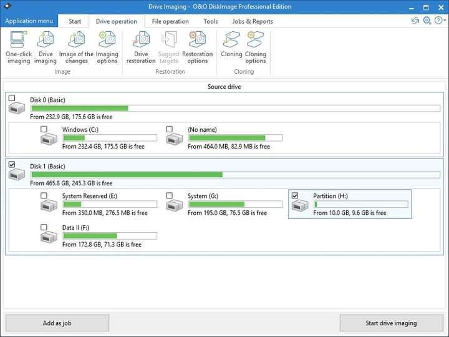449x337 pixels.
Task: Click the 'Source drive' heading
Action: coord(224,87)
